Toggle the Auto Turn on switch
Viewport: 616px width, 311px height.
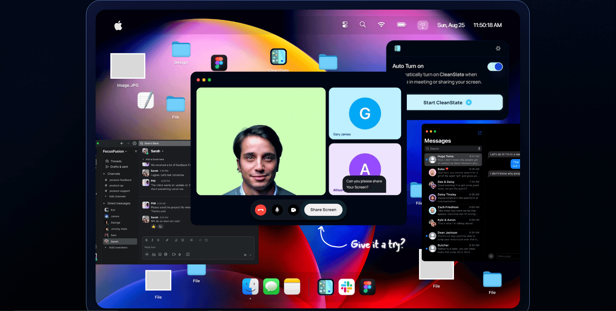[x=495, y=67]
